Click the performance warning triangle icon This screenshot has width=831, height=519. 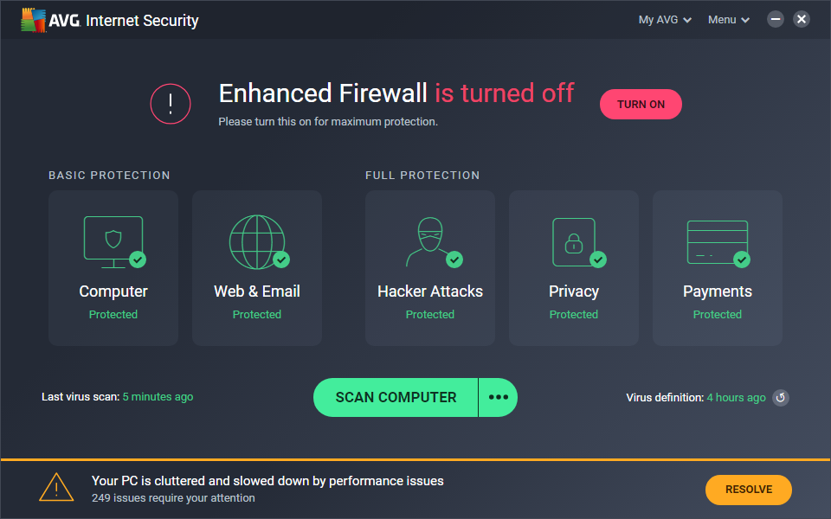point(56,488)
